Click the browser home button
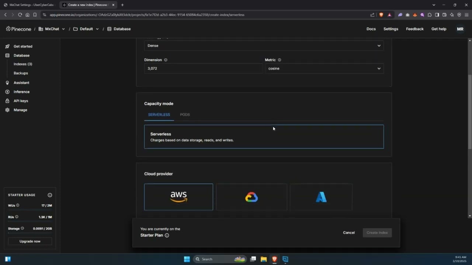The width and height of the screenshot is (472, 265). [x=27, y=15]
